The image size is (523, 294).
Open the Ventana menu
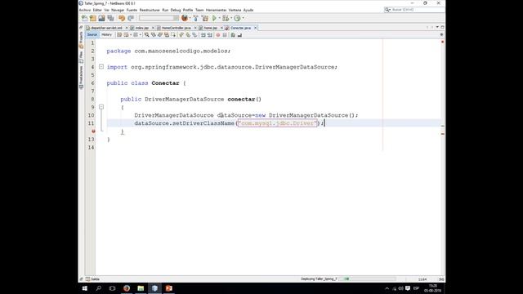(x=235, y=10)
